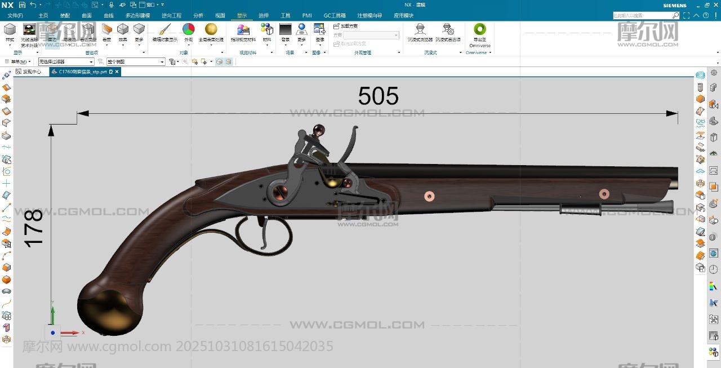721x368 pixels.
Task: Click the Undo arrow in quick access toolbar
Action: click(33, 5)
